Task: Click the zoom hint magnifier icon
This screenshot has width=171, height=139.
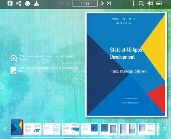Action: [14, 59]
